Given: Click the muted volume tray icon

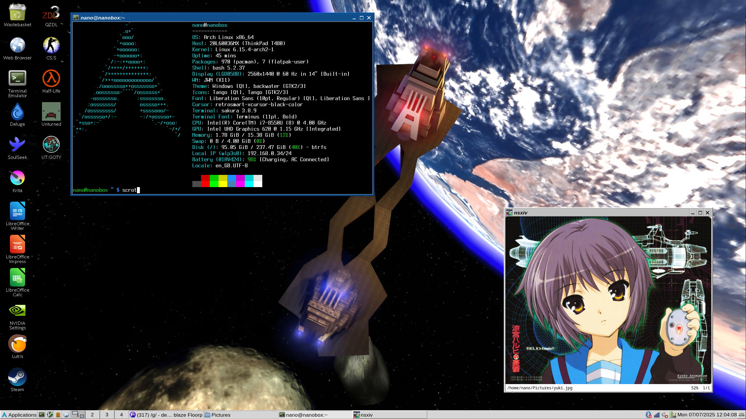Looking at the screenshot, I should pyautogui.click(x=665, y=415).
